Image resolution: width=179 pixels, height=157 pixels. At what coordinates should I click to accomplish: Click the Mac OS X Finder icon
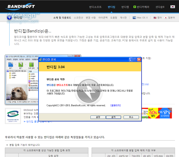(x=134, y=18)
